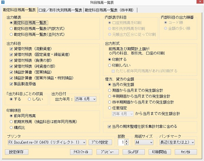Uncheck 貸借対照表（流動資産） checkbox
204x161 pixels.
[11, 49]
